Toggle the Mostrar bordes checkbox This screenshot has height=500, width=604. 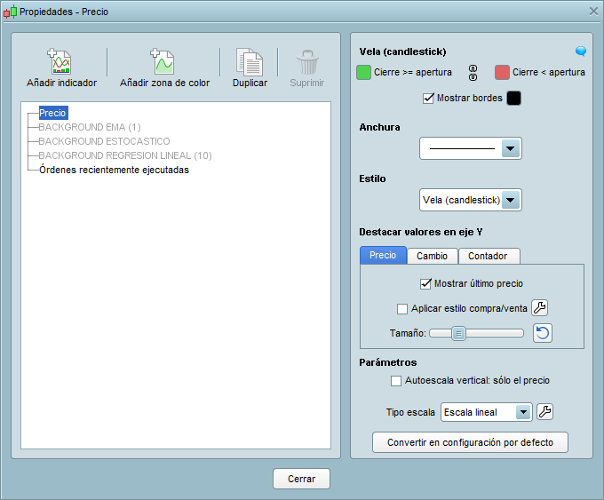click(428, 99)
